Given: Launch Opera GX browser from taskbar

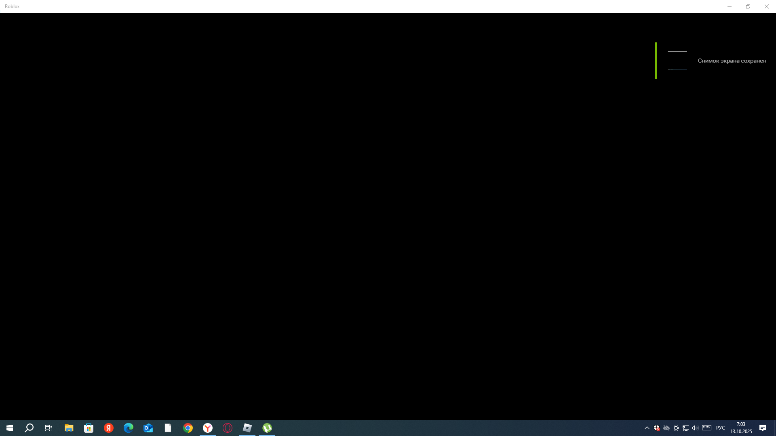Looking at the screenshot, I should (228, 428).
